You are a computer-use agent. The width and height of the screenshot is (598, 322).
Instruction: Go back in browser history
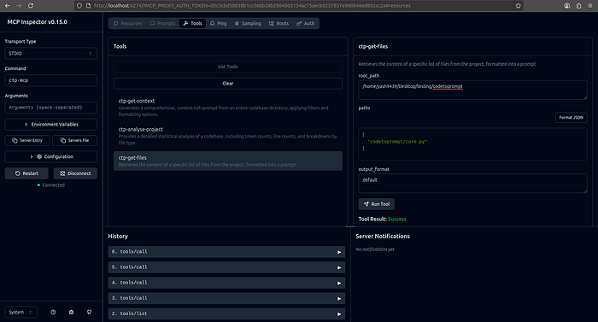(7, 6)
